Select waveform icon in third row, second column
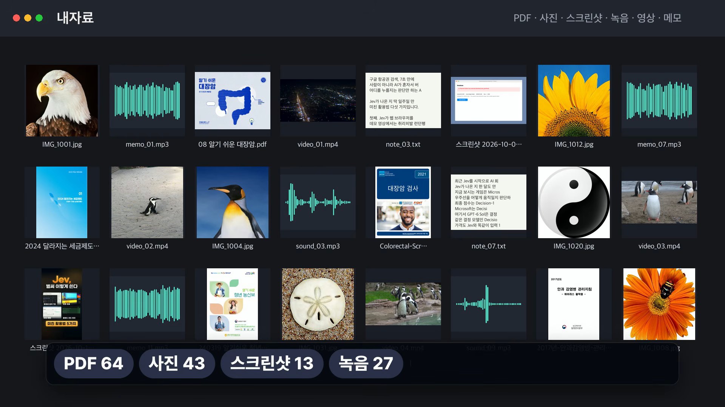Viewport: 725px width, 407px height. pos(147,304)
